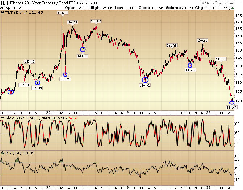Click year 21 on the axis under the price panel
The width and height of the screenshot is (243, 190).
tap(129, 113)
